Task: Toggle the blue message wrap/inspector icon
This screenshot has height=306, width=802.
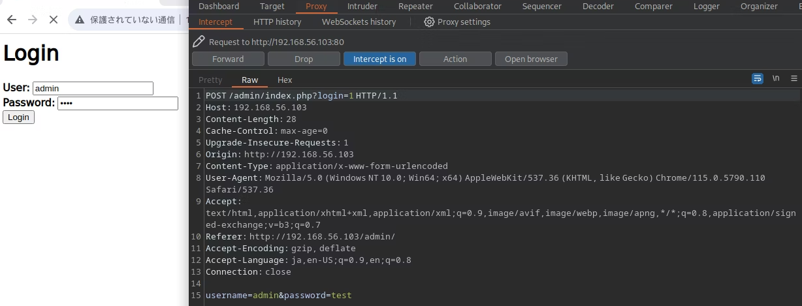Action: (758, 78)
